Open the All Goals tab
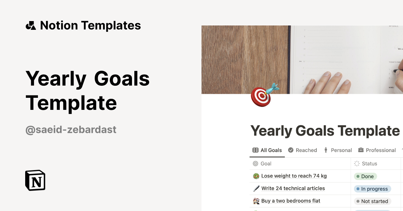This screenshot has width=403, height=211. pos(267,150)
